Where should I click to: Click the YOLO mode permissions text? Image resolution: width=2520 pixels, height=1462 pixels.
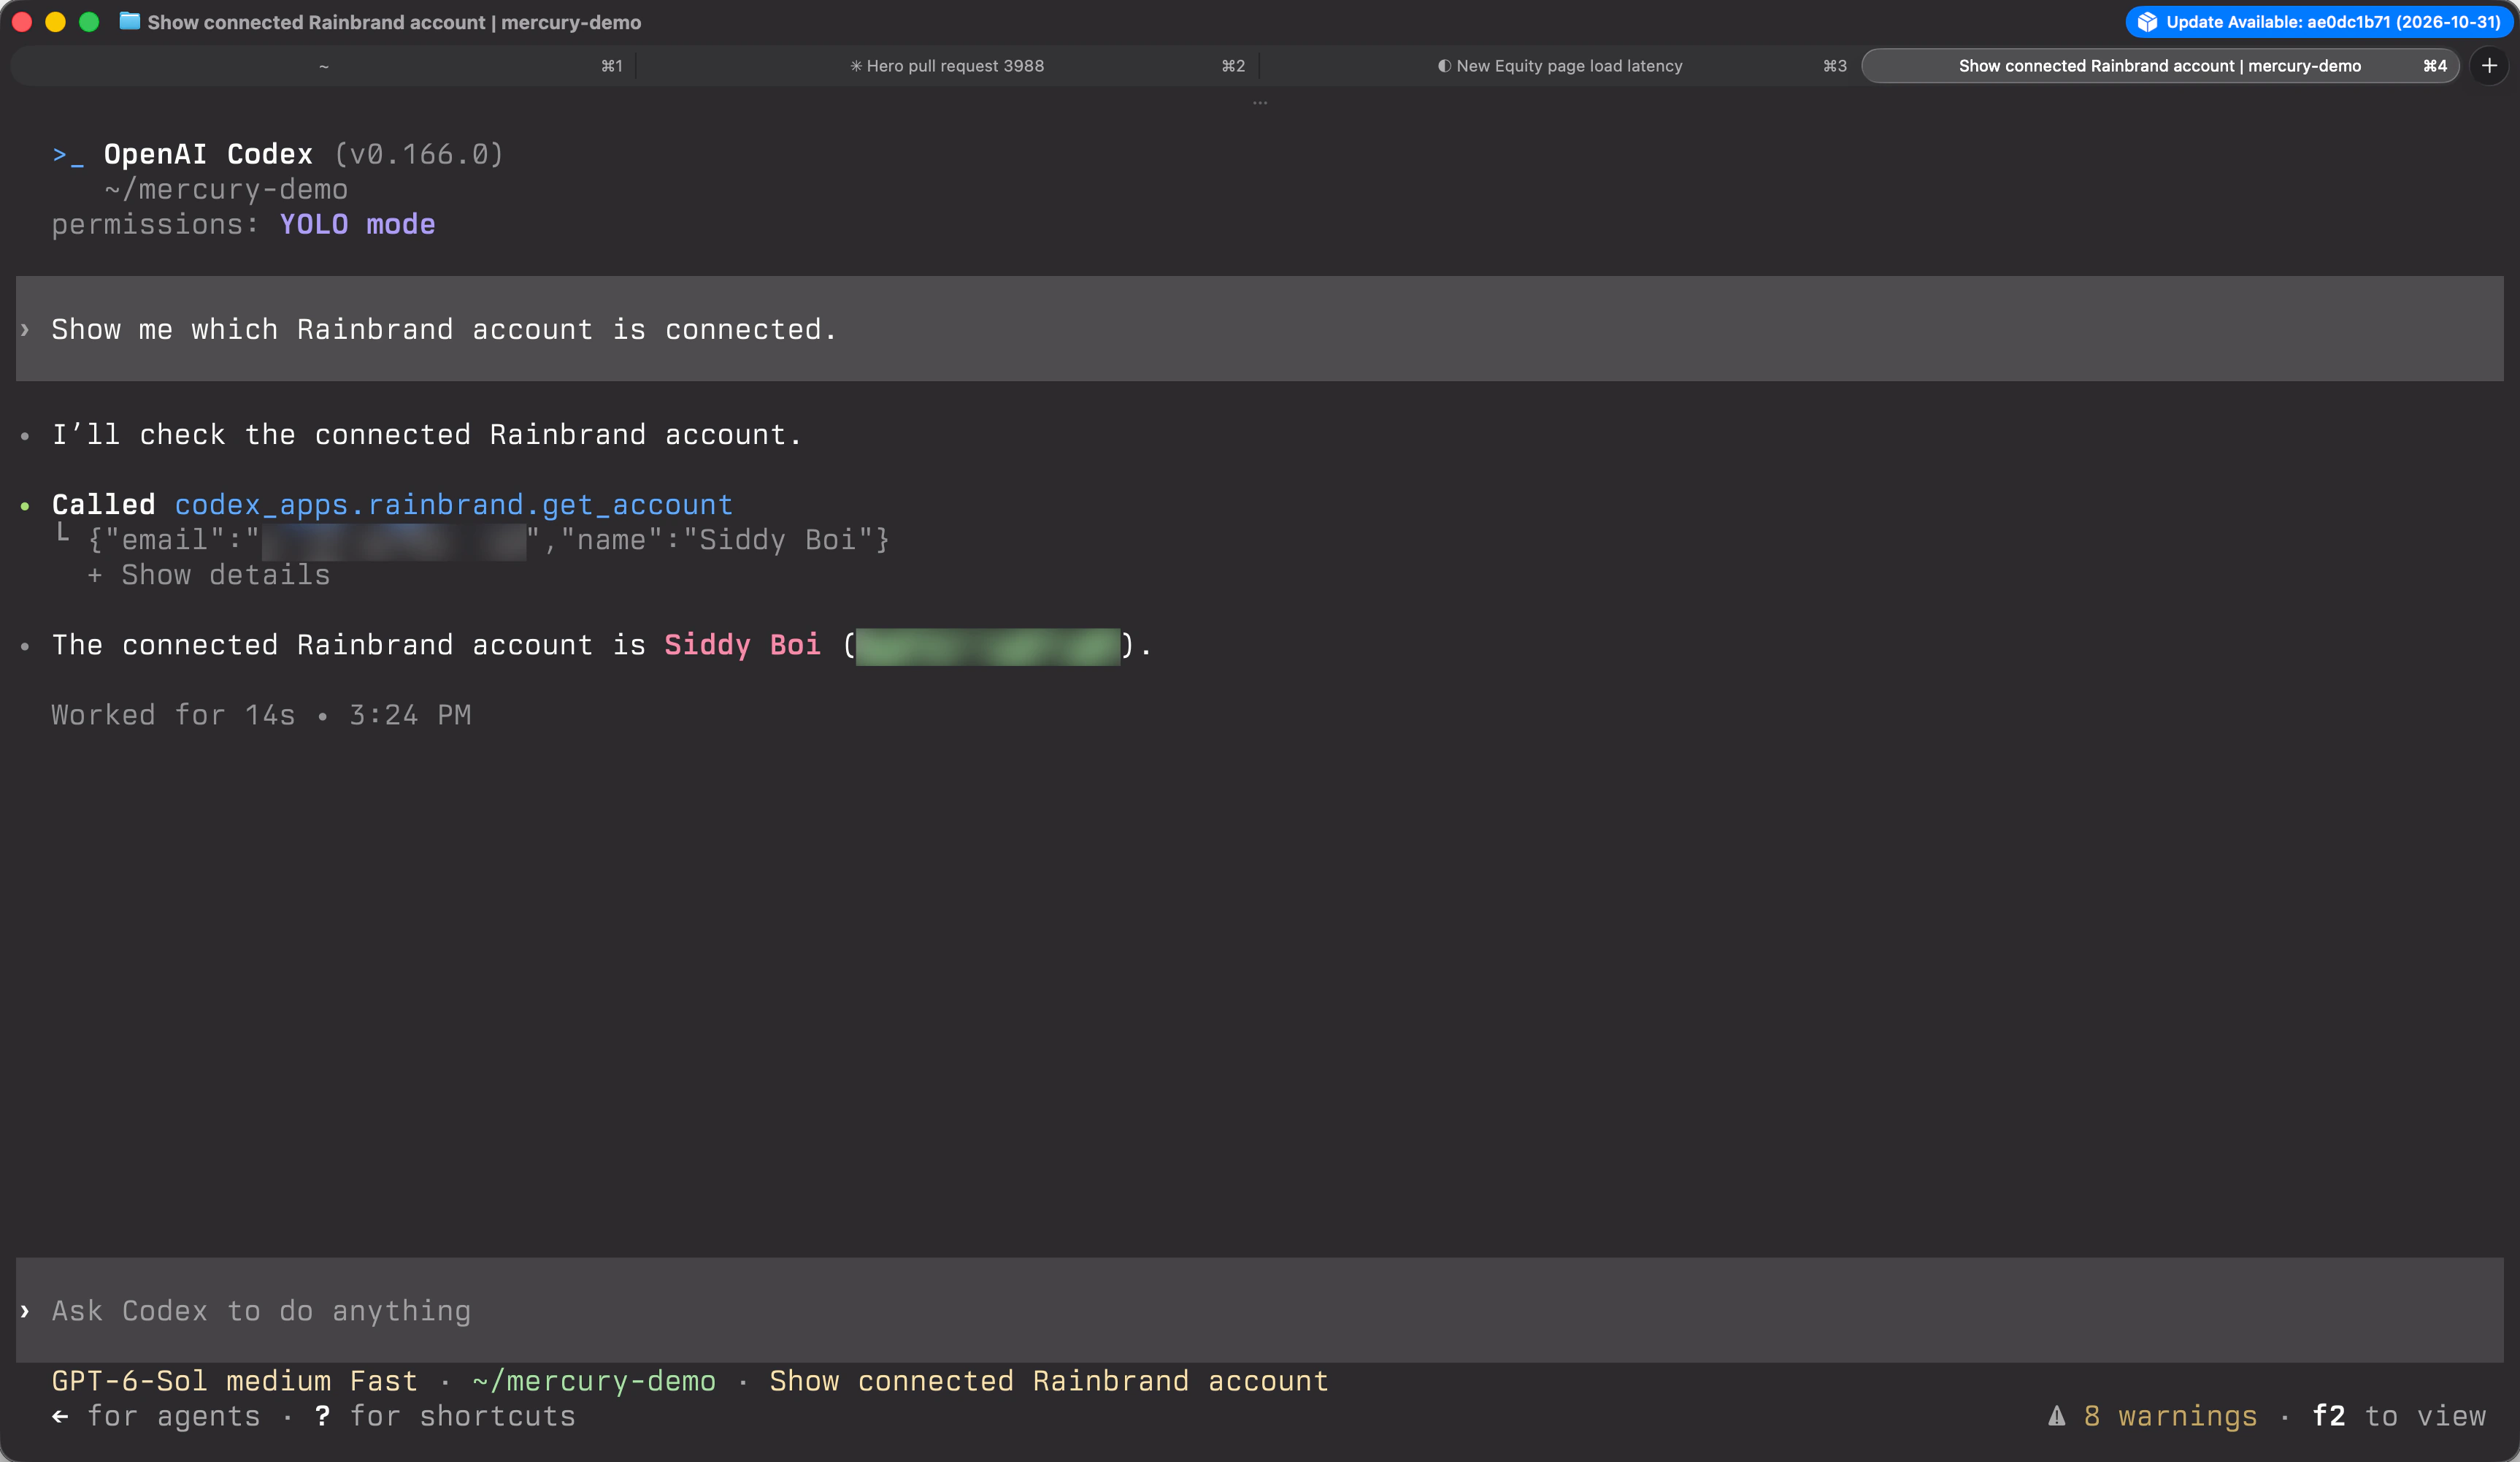click(x=357, y=224)
